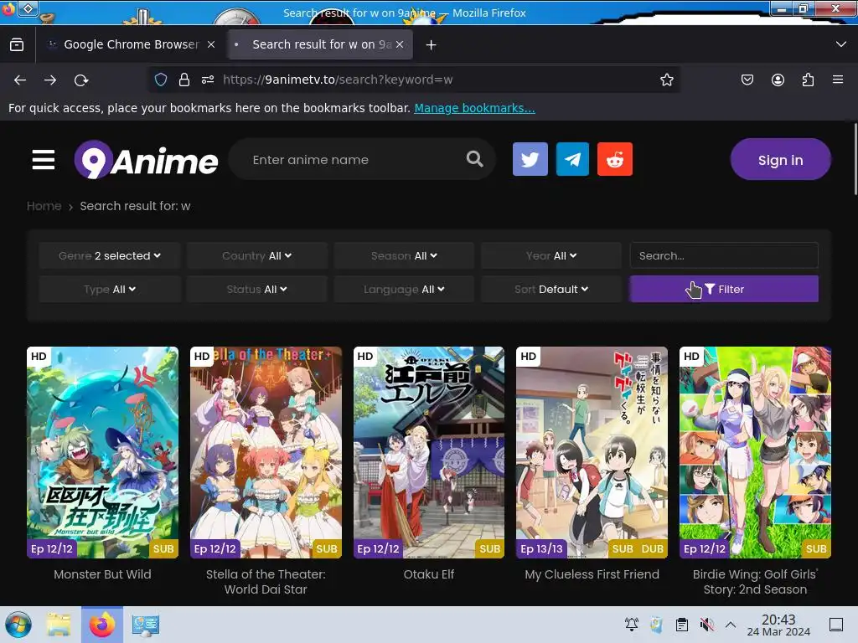Open the Pocket save icon
This screenshot has height=643, width=858.
747,80
